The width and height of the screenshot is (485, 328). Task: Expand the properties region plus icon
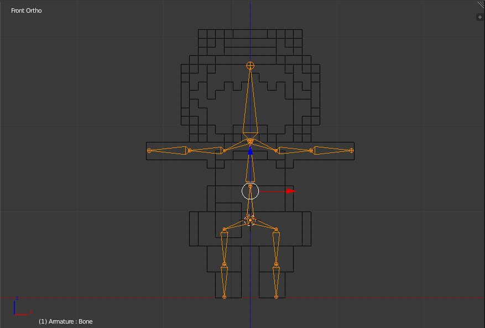(x=479, y=17)
